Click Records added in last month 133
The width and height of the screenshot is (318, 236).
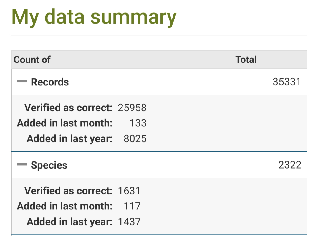click(x=138, y=123)
